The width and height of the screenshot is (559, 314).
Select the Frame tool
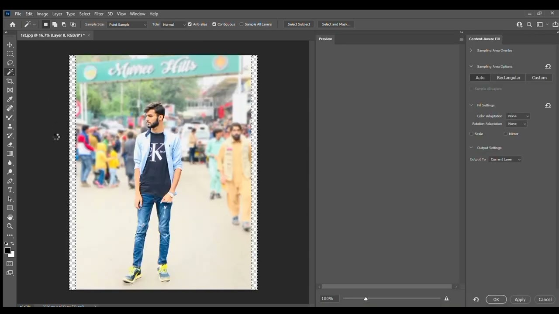[10, 90]
